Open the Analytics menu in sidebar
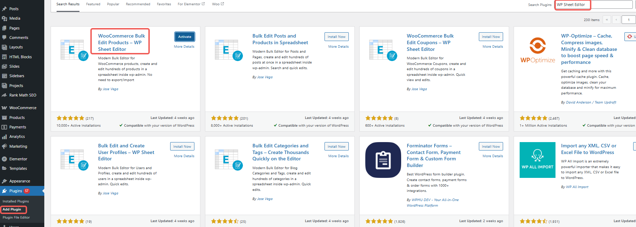The width and height of the screenshot is (636, 227). pyautogui.click(x=17, y=136)
